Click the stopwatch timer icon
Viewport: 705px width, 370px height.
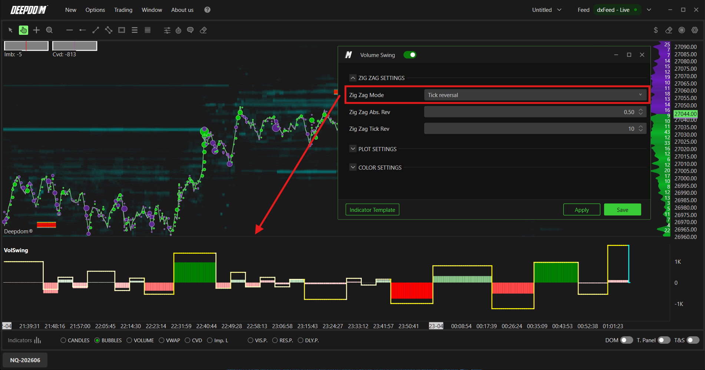178,30
